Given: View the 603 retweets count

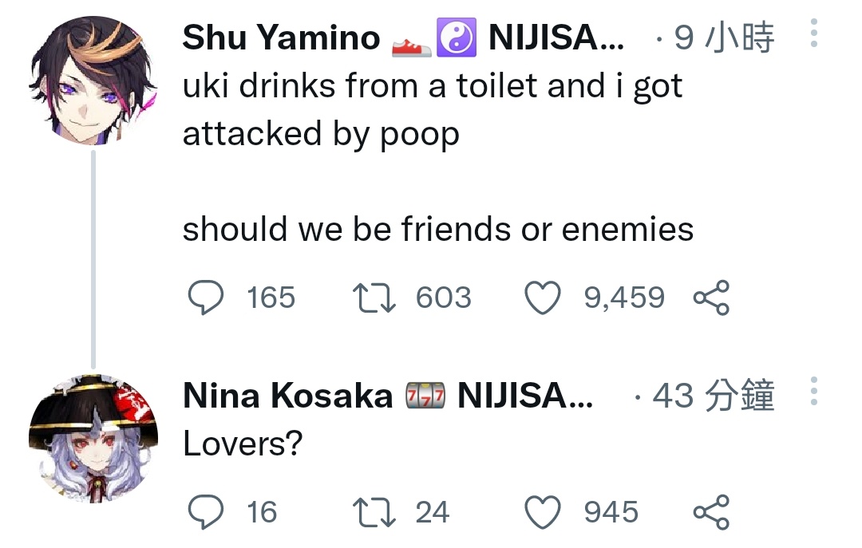Looking at the screenshot, I should click(x=443, y=298).
